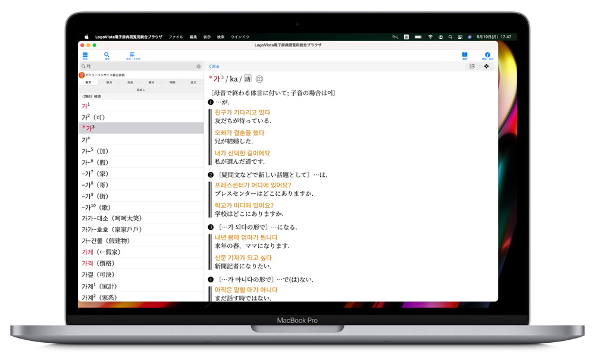Open Spotlight search in the menu bar
Viewport: 595px width, 357px height.
[x=450, y=37]
